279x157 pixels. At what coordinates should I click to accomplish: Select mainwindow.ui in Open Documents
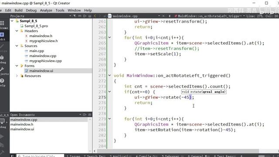[x=22, y=129]
